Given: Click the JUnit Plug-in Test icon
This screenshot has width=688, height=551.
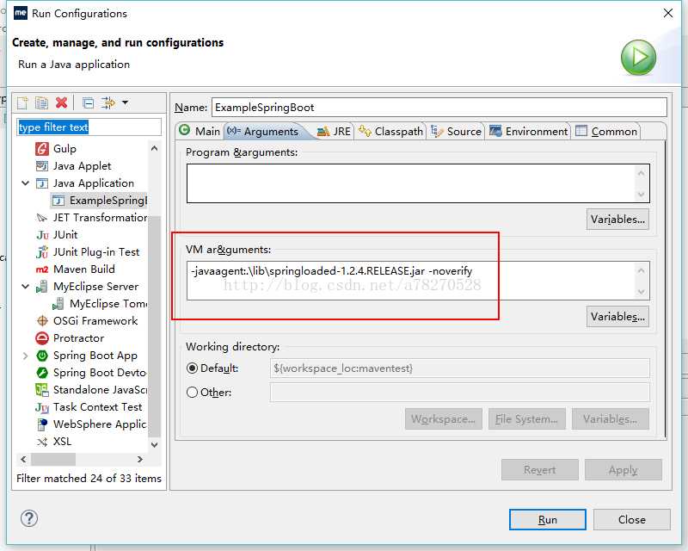Looking at the screenshot, I should [x=42, y=252].
